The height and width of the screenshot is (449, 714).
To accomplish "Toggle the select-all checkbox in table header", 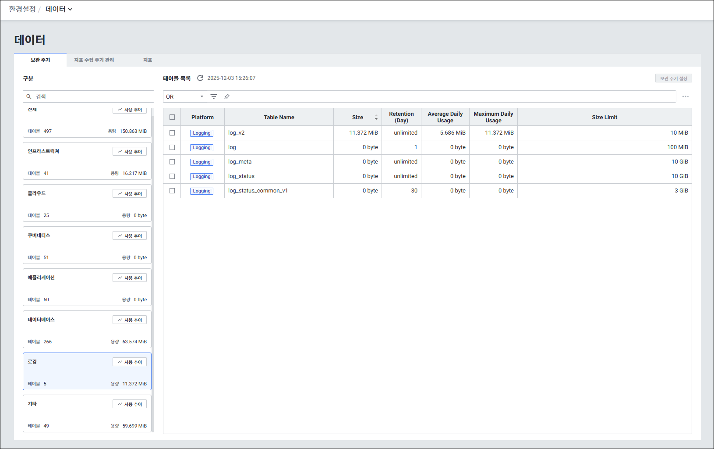I will [172, 117].
